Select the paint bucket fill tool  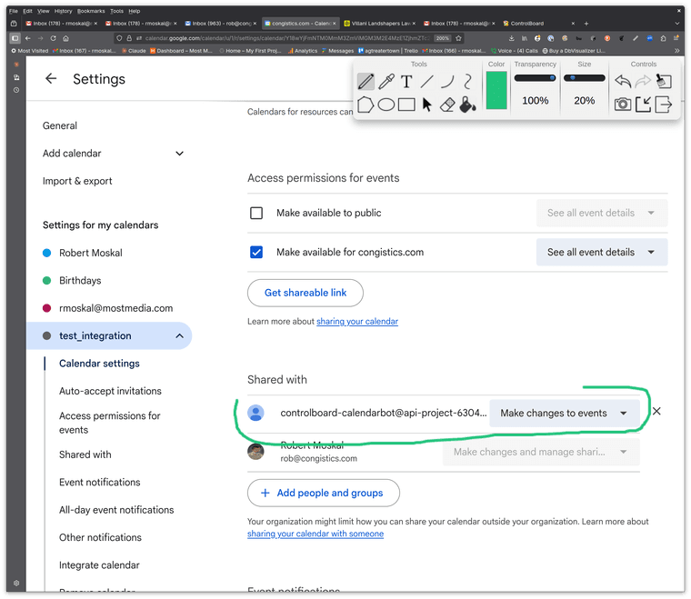pyautogui.click(x=466, y=105)
